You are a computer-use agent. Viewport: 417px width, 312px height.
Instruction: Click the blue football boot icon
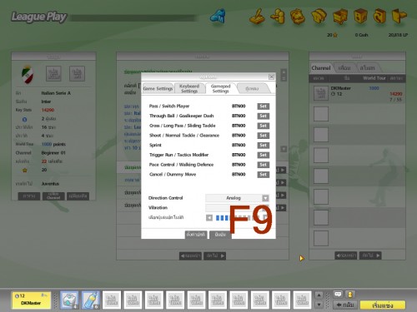pyautogui.click(x=218, y=16)
